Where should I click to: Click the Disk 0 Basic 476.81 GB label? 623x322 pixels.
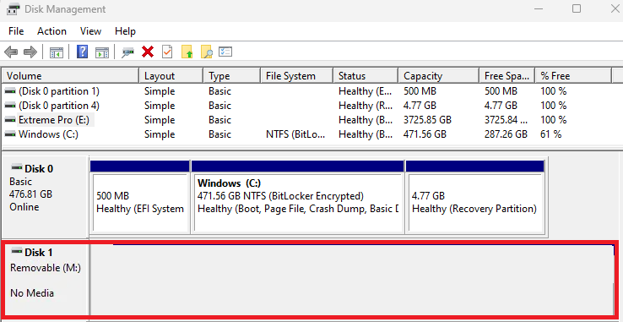pyautogui.click(x=45, y=196)
